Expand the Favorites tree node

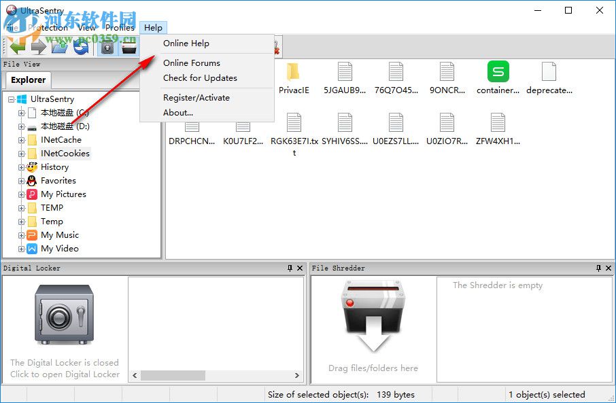click(x=22, y=181)
